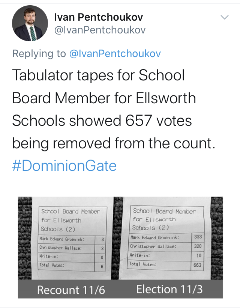View the left tabulator tape photo

coord(66,238)
